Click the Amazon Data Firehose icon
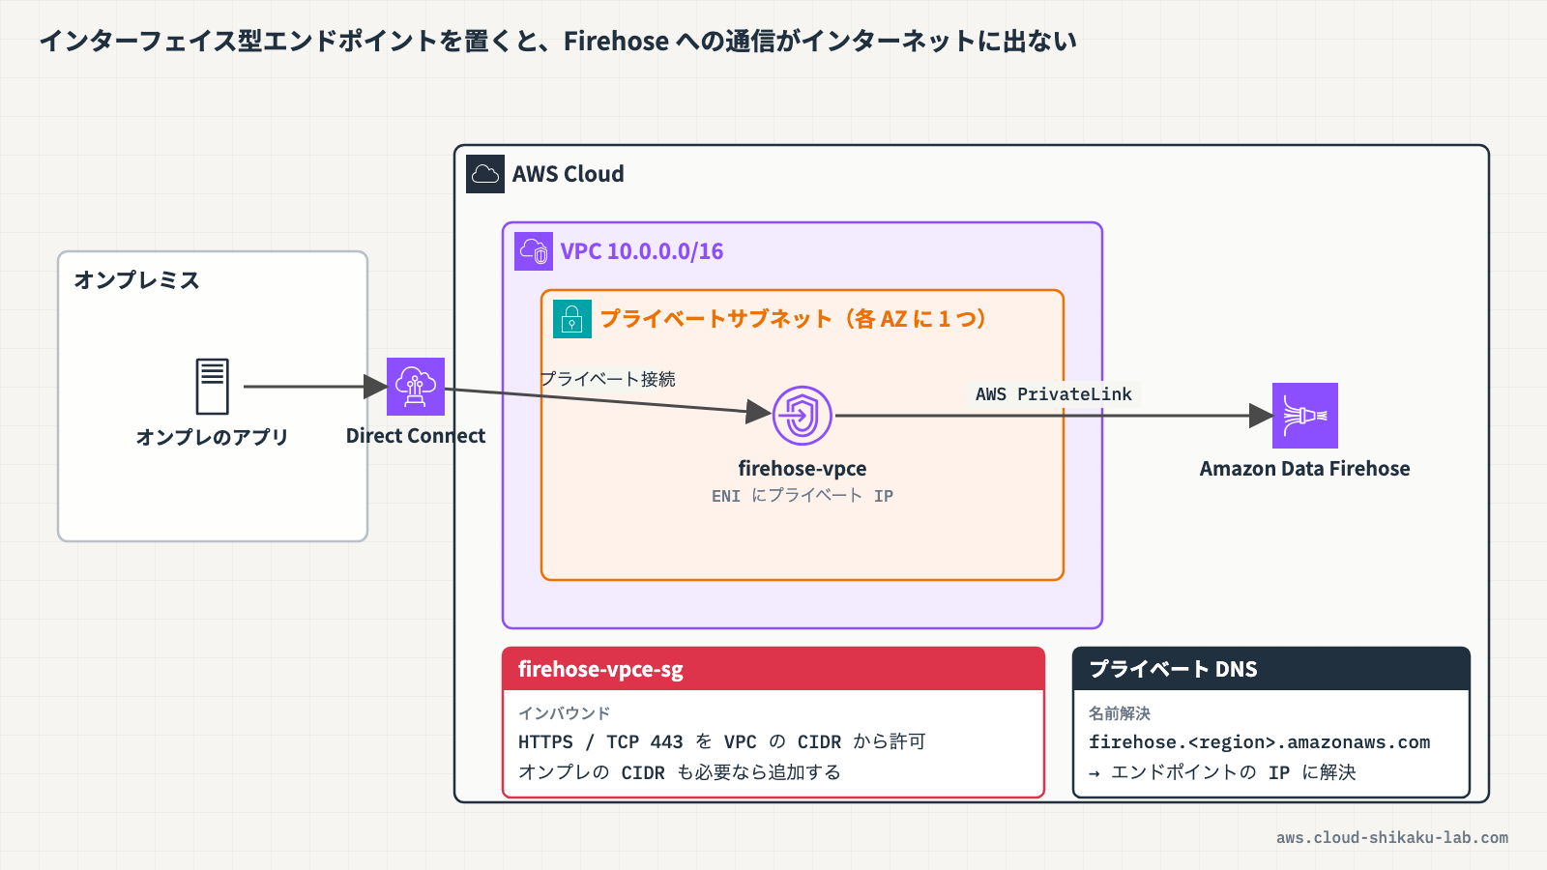1547x870 pixels. 1305,416
